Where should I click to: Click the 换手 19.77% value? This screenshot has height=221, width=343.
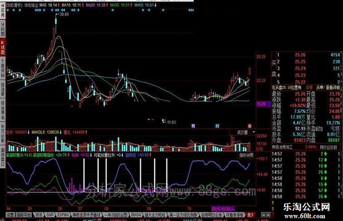coord(333,123)
